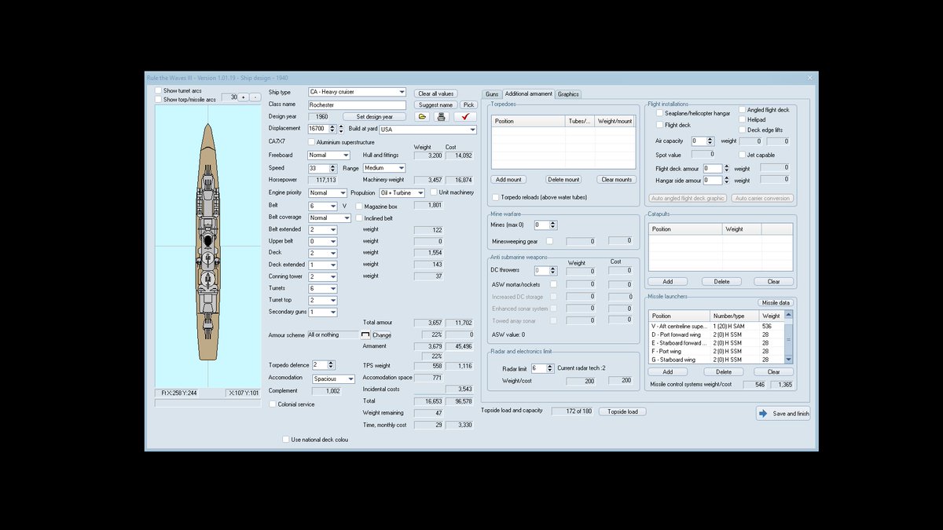Click the armour scheme diagram icon beside Change
Image resolution: width=943 pixels, height=530 pixels.
point(365,334)
